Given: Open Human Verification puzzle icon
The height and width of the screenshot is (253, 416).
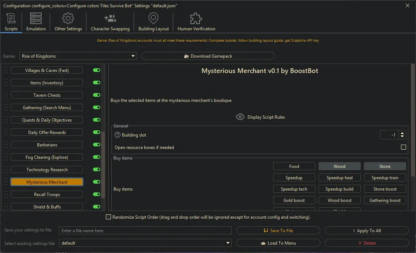Looking at the screenshot, I should [x=196, y=19].
